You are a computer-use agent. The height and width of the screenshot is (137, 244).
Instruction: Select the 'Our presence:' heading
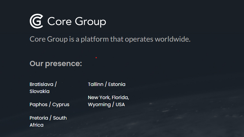click(x=56, y=64)
